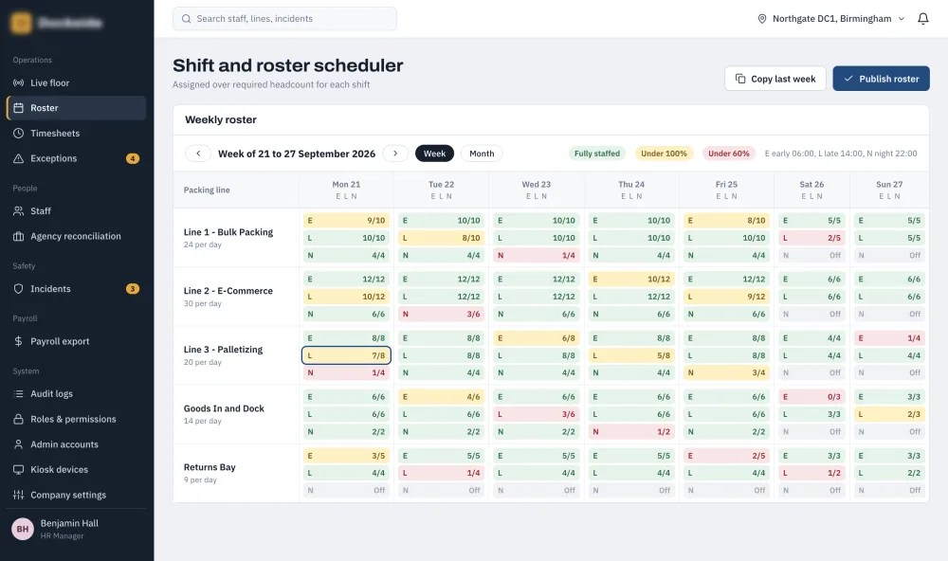The width and height of the screenshot is (948, 561).
Task: Click the Admin accounts person icon
Action: pyautogui.click(x=19, y=444)
